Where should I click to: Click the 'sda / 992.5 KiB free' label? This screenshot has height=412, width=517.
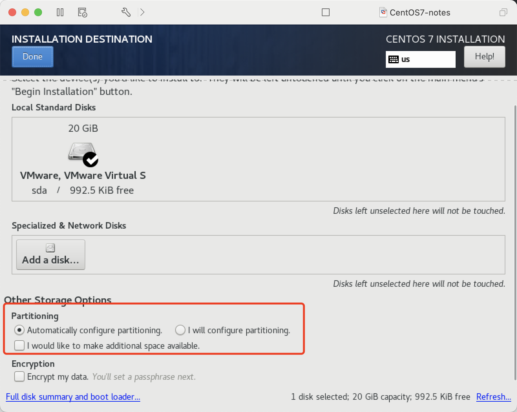tap(83, 190)
